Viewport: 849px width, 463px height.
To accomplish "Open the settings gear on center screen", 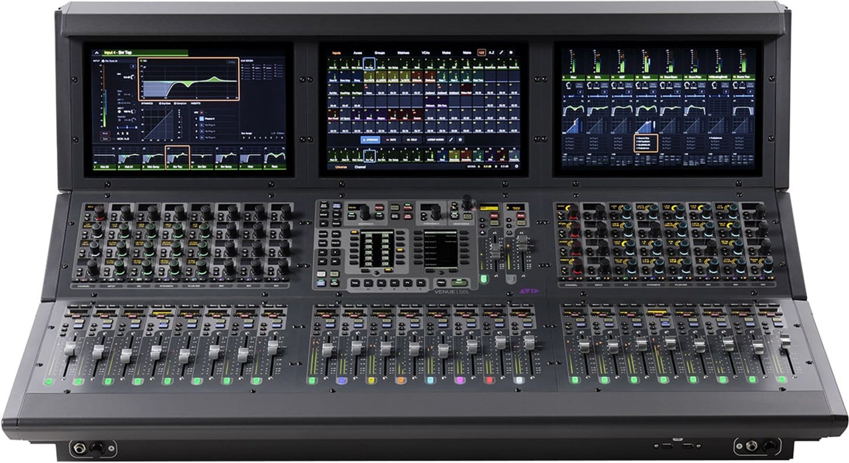I will point(517,166).
